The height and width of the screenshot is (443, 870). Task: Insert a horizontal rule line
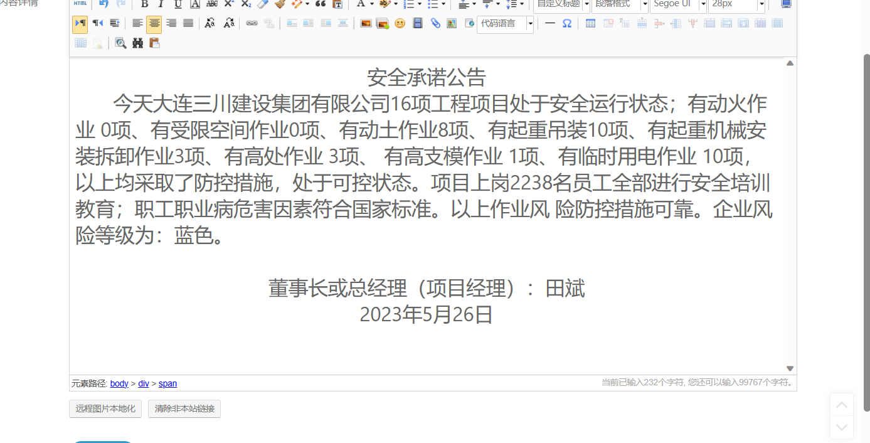pyautogui.click(x=550, y=24)
